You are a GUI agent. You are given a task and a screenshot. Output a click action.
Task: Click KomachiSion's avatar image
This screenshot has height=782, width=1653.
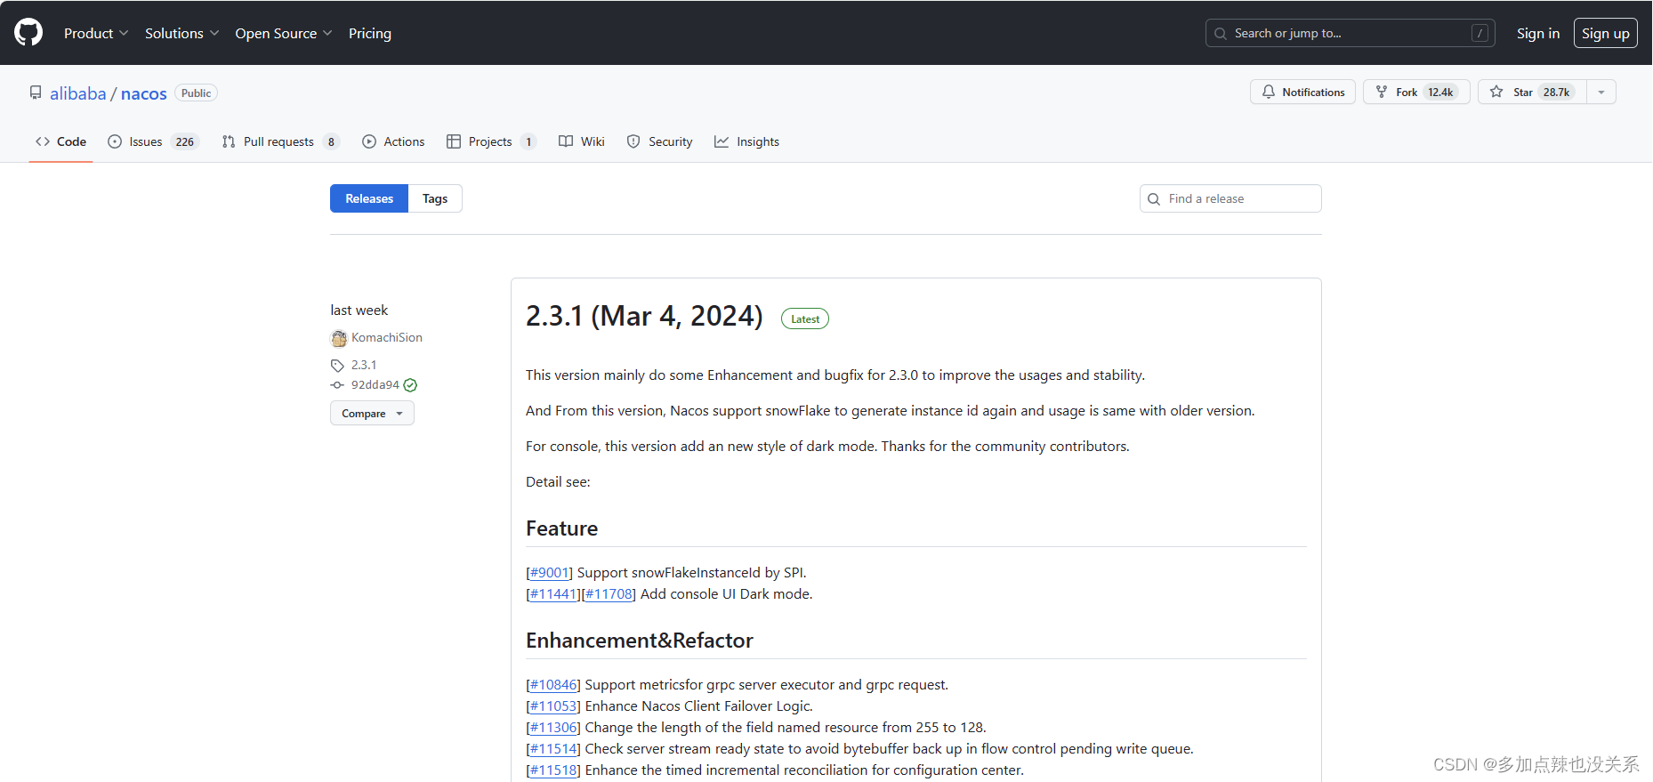(339, 338)
